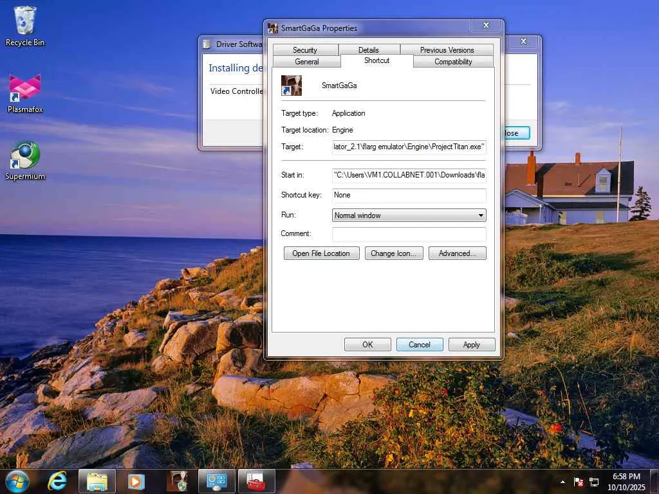Screen dimensions: 659x494
Task: Close the SmartGaGa Properties dialog
Action: [x=487, y=25]
